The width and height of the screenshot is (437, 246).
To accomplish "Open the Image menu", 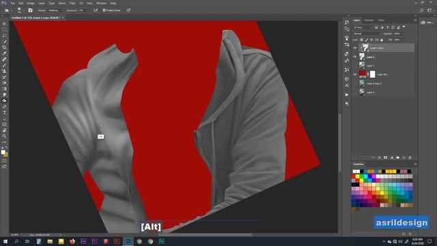I will click(31, 3).
